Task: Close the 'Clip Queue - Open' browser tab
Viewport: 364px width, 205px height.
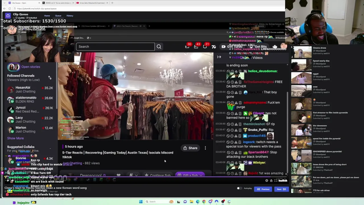Action: [39, 3]
